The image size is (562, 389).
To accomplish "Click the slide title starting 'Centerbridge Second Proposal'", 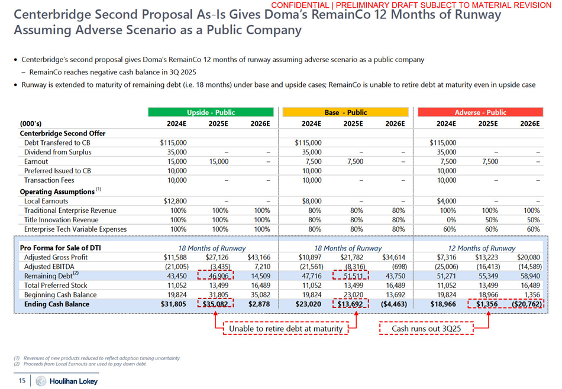I will tap(257, 22).
